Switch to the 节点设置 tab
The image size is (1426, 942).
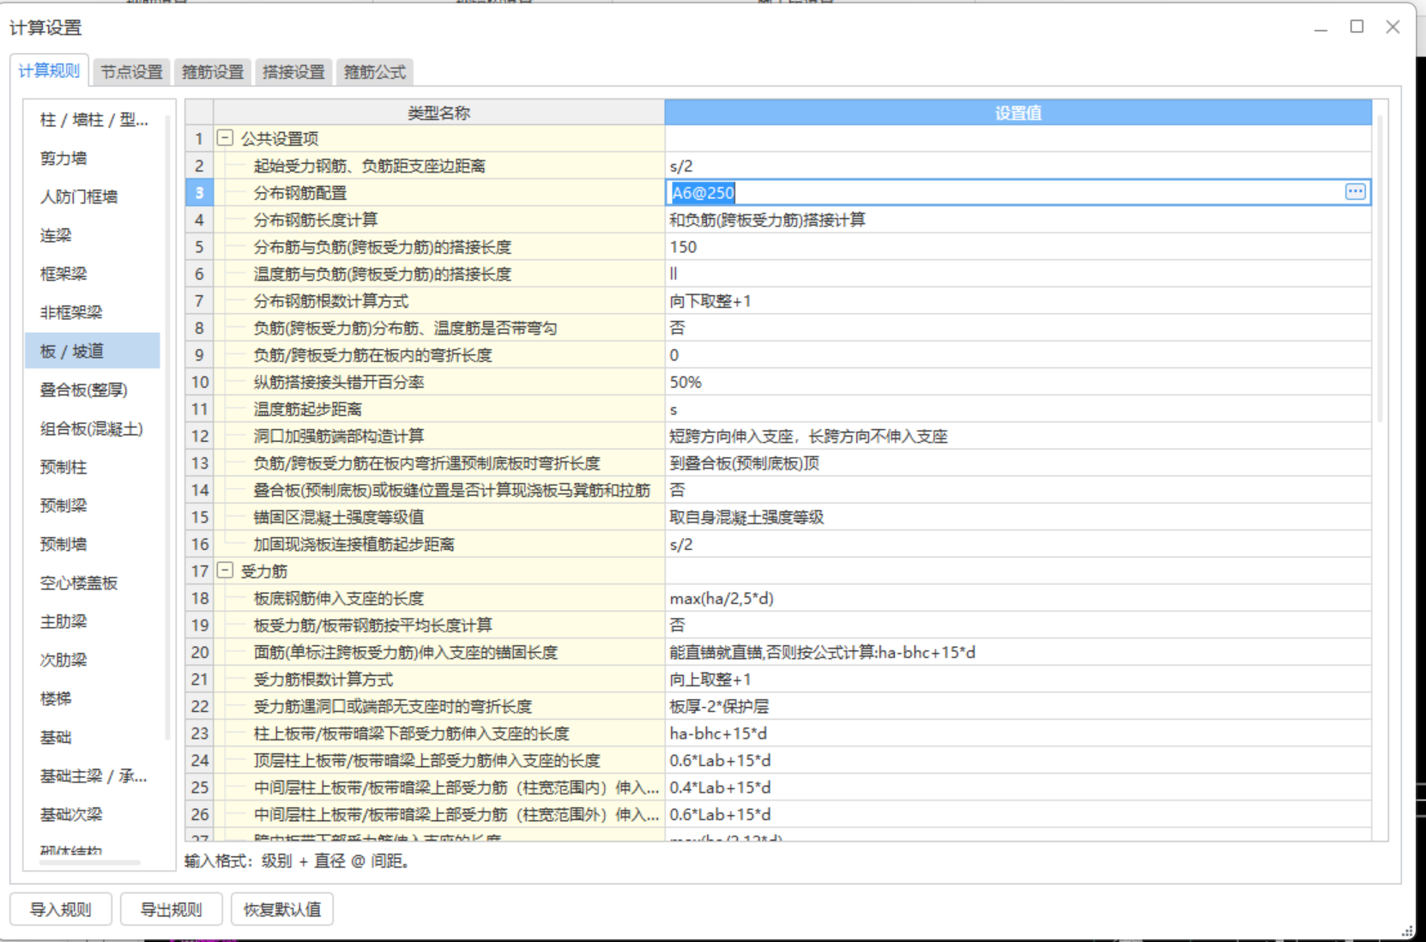[x=130, y=72]
